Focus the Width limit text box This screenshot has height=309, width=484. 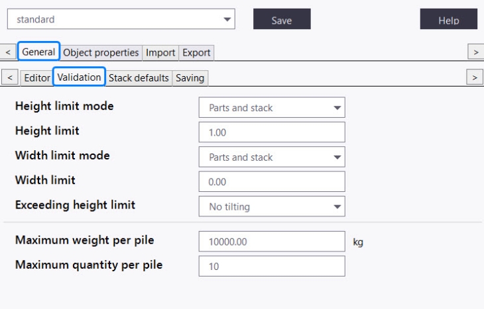click(272, 181)
